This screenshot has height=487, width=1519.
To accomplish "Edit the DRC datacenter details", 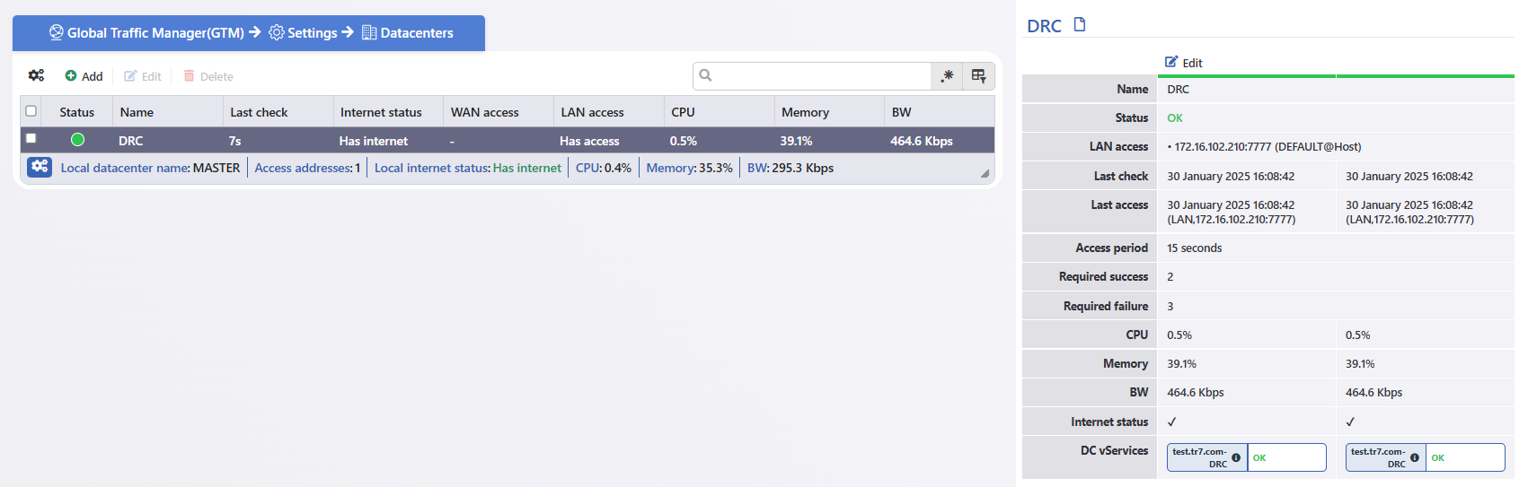I will tap(1184, 63).
